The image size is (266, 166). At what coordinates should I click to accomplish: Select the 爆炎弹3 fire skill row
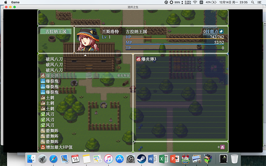point(85,76)
